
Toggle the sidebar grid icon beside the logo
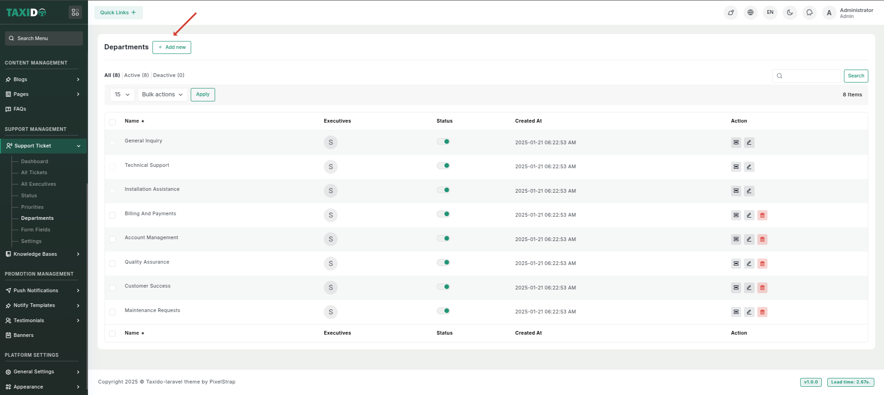tap(75, 12)
